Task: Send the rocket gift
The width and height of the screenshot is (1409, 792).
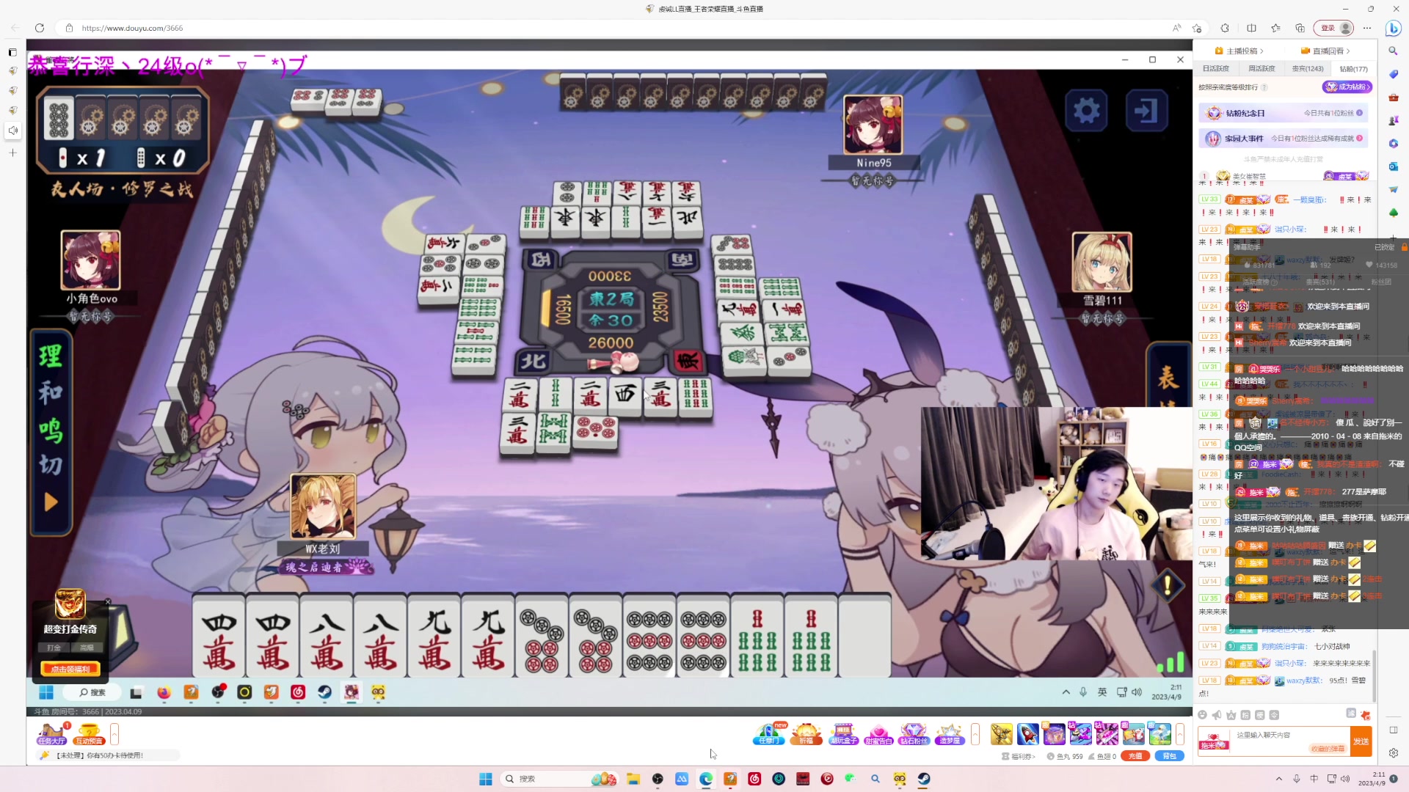Action: [1028, 733]
